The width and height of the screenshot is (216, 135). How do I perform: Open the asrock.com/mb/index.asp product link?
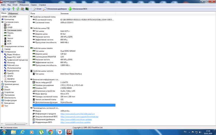(x=77, y=114)
